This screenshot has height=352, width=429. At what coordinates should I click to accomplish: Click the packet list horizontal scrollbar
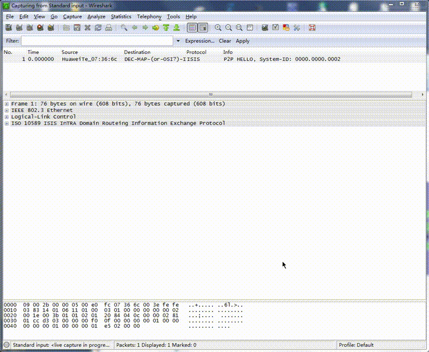(x=211, y=95)
